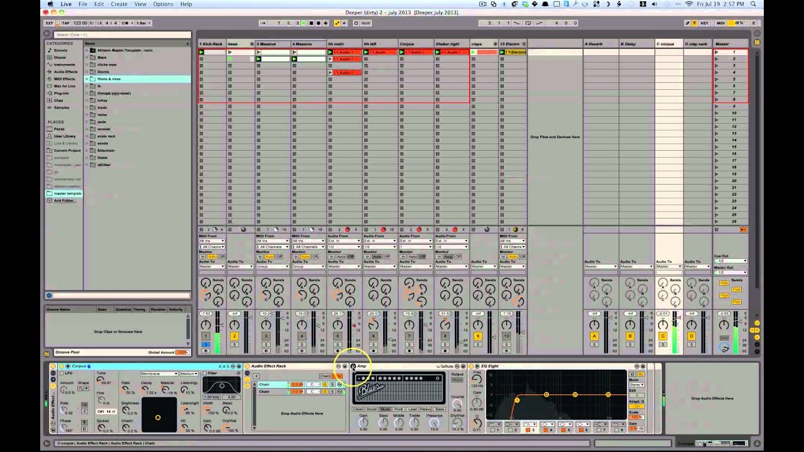Toggle Audio Effect Rack activator

point(247,366)
